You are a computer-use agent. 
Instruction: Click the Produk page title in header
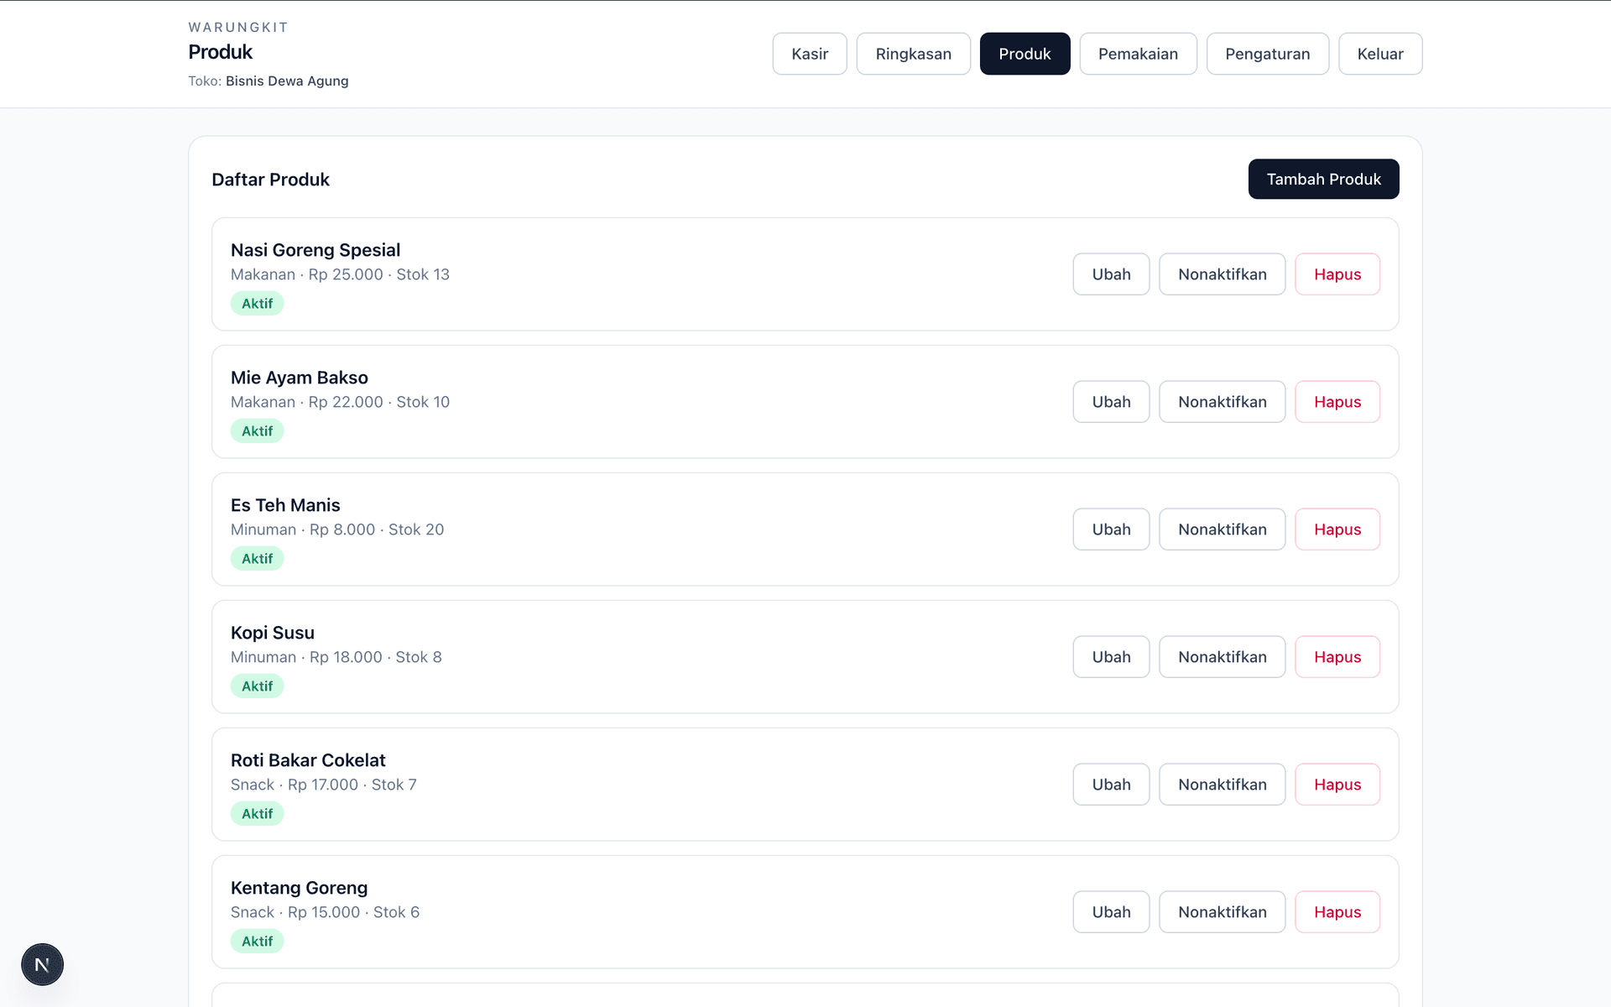tap(220, 52)
